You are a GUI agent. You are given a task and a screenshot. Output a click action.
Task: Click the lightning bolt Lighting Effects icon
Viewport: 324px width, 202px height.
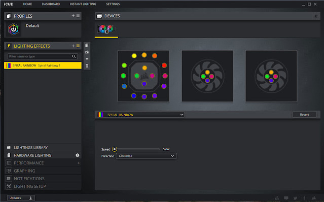click(x=9, y=46)
